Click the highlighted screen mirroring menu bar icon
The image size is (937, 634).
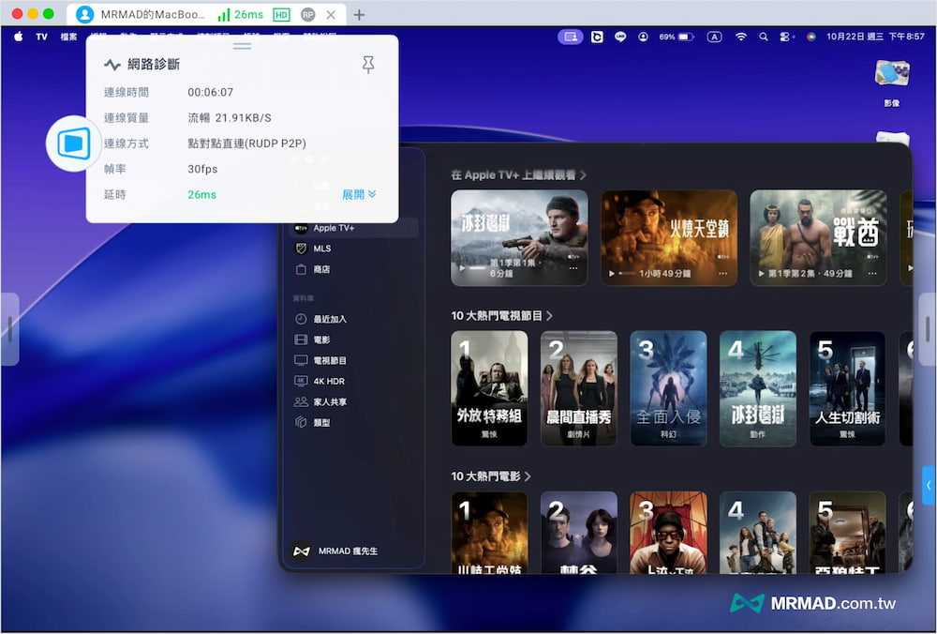(569, 37)
